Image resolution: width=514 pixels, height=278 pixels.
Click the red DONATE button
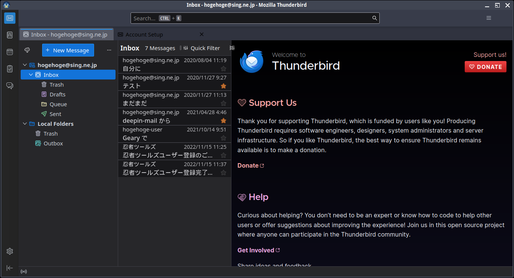coord(485,67)
